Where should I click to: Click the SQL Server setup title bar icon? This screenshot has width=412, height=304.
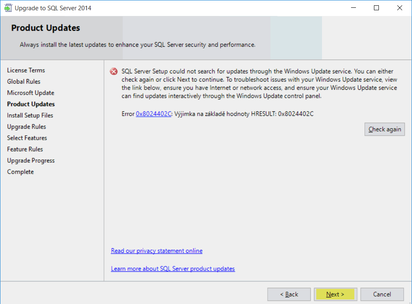point(8,8)
